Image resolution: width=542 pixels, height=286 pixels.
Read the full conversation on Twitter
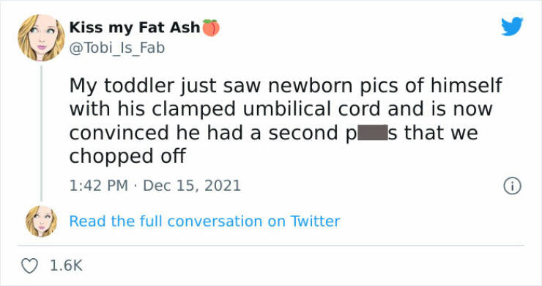coord(204,221)
